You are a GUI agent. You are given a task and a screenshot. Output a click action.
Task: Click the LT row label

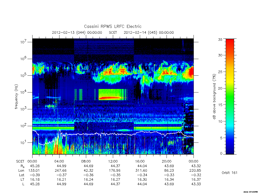click(x=22, y=179)
